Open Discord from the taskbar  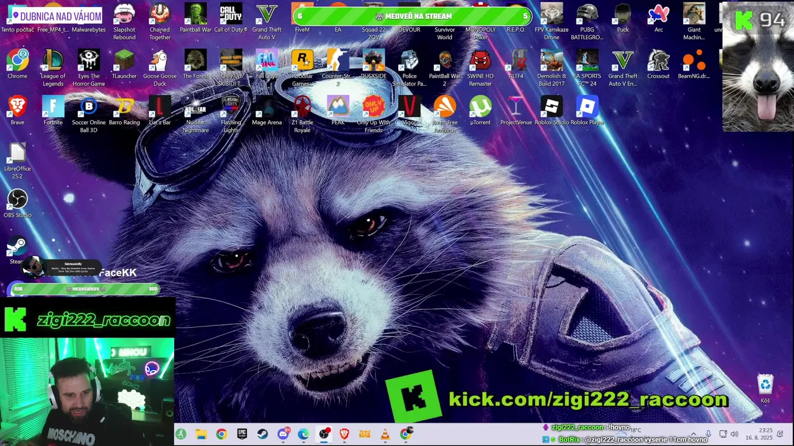(283, 434)
